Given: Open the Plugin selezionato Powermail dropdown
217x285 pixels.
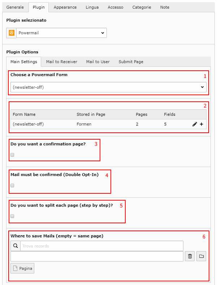Looking at the screenshot, I should point(61,33).
